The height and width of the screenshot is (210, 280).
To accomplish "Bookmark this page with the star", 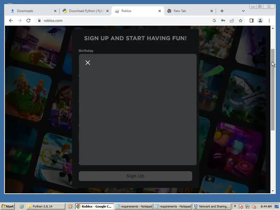I will tap(241, 21).
